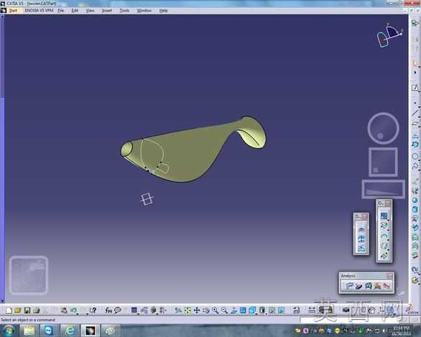This screenshot has width=421, height=337.
Task: Click the Isometric quick view cube icon
Action: click(252, 310)
